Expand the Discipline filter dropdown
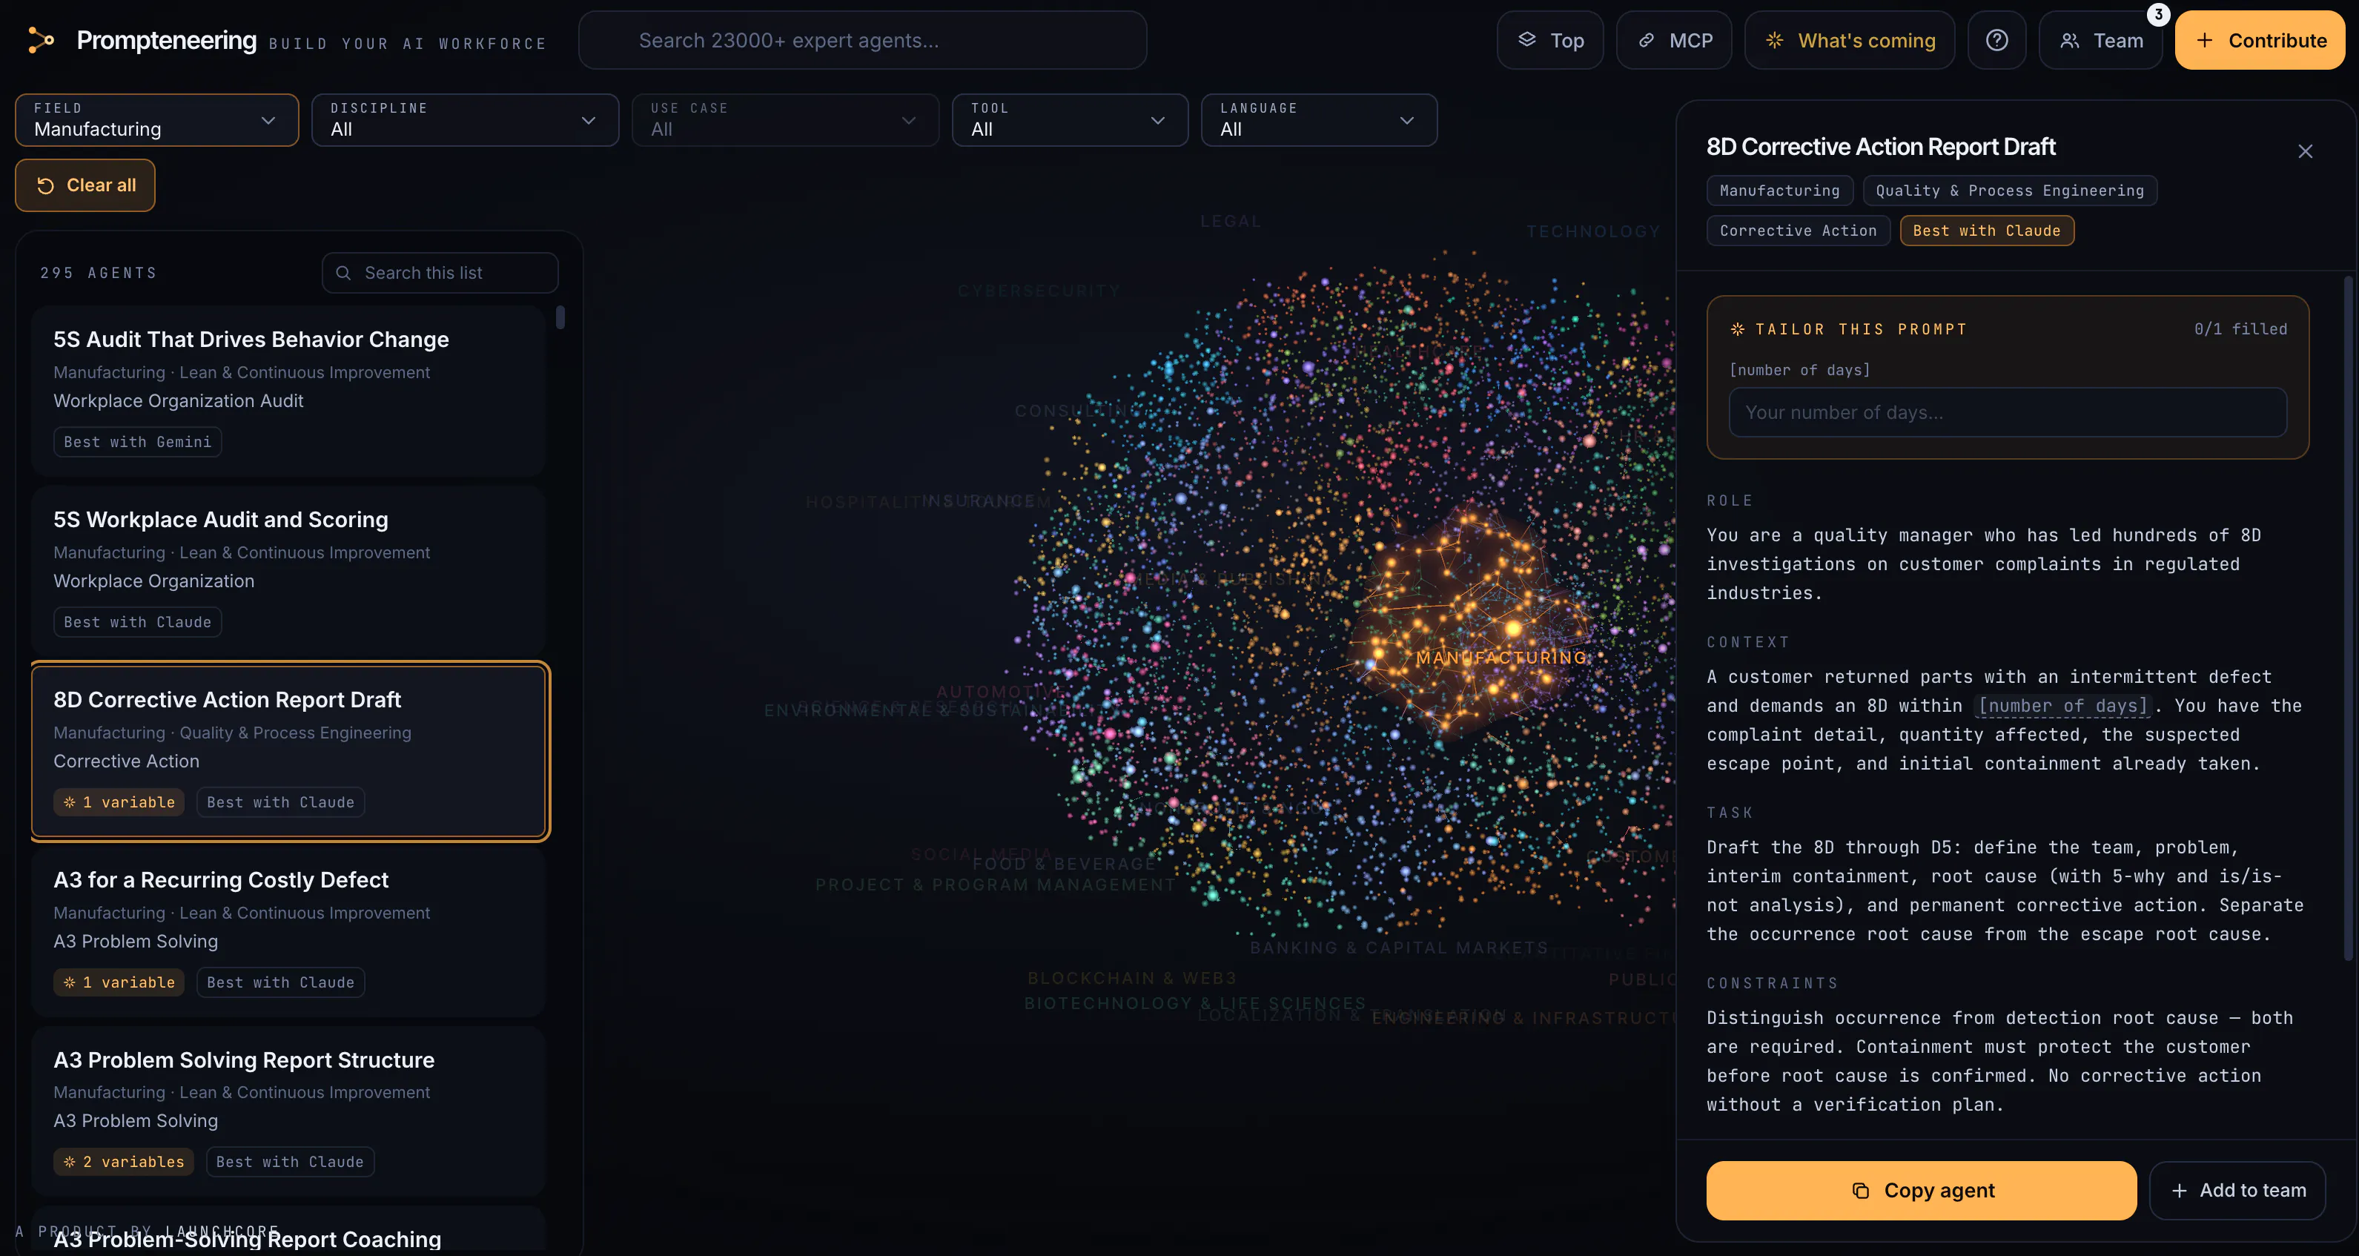 click(464, 120)
